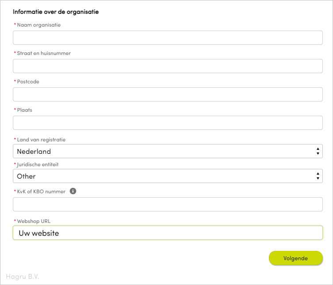
Task: Open the Land van registratie dropdown showing Nederland
Action: pos(168,151)
